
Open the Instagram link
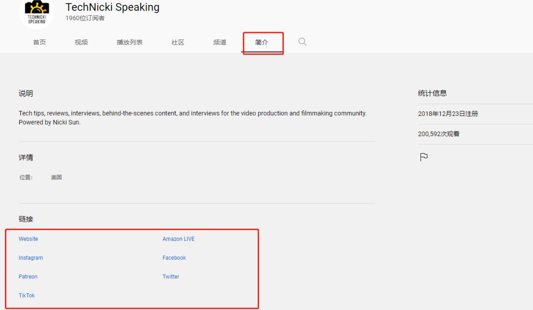pyautogui.click(x=31, y=258)
